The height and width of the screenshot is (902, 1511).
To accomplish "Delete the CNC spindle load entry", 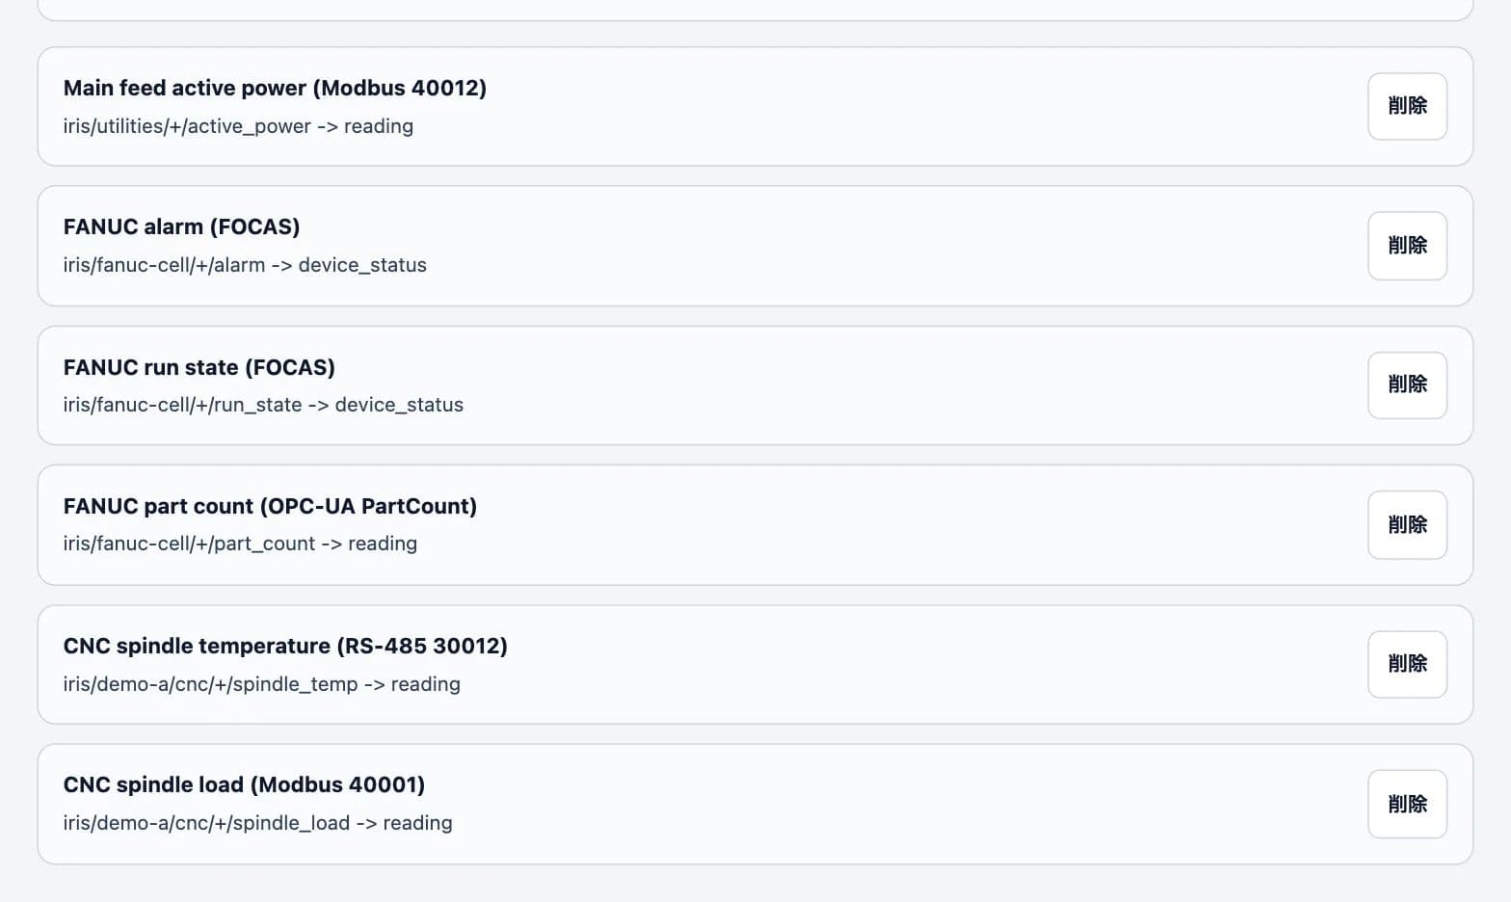I will point(1407,804).
